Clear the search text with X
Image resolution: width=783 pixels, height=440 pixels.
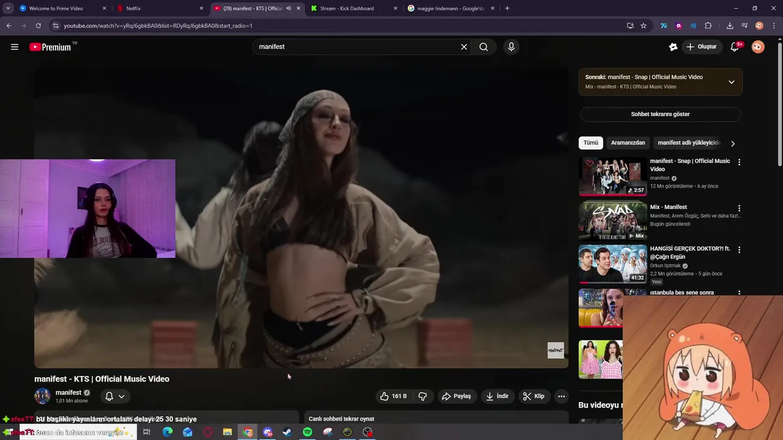pyautogui.click(x=464, y=46)
